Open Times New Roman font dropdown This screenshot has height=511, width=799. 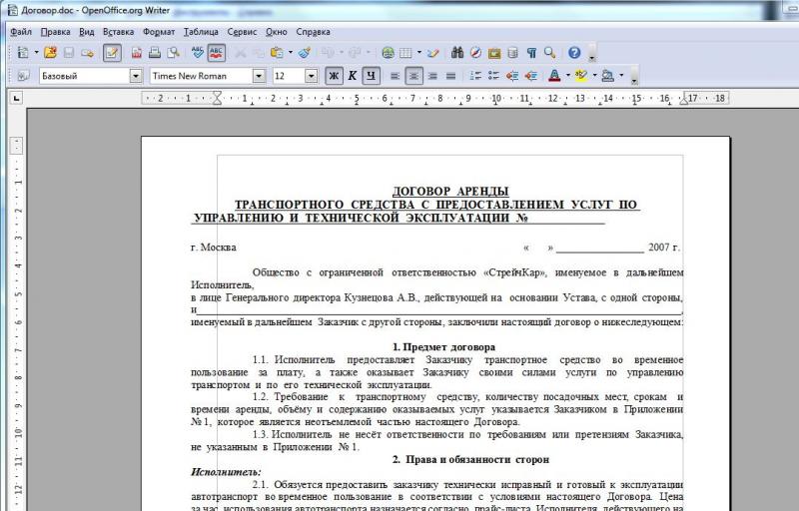pyautogui.click(x=259, y=76)
